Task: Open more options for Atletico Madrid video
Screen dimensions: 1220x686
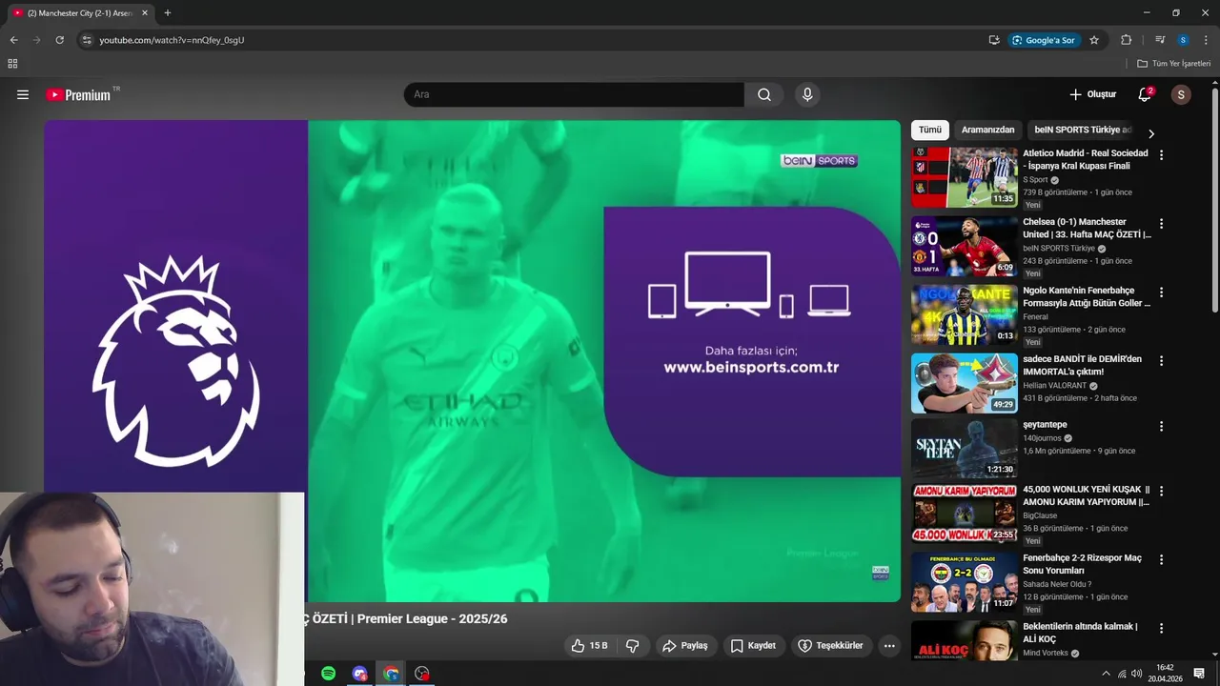Action: [1161, 154]
